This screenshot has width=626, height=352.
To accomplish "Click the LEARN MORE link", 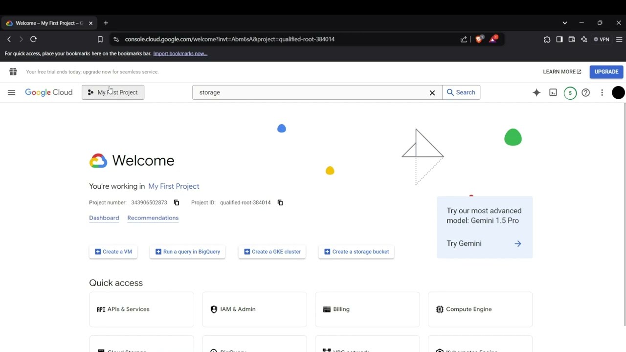I will tap(562, 72).
